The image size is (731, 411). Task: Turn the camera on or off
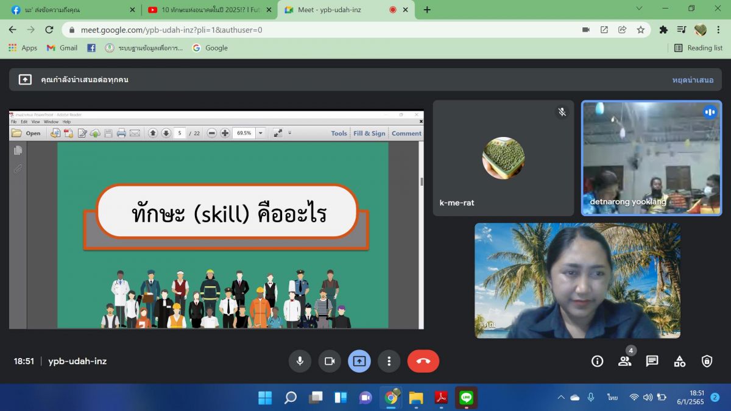coord(330,361)
